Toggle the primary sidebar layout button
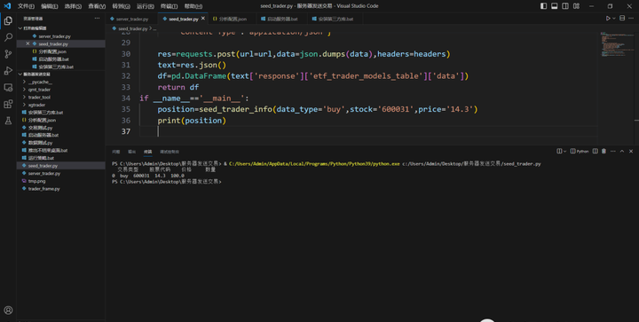 (x=544, y=6)
